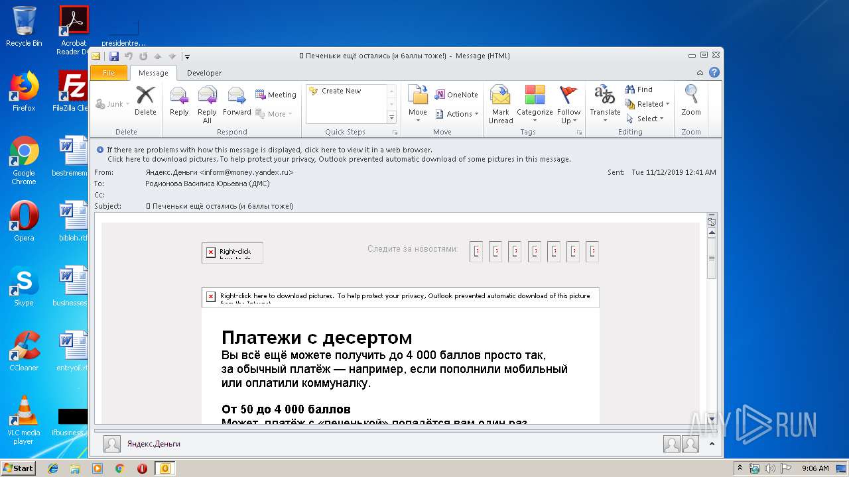
Task: Click the heading Платежи с десертом
Action: pyautogui.click(x=317, y=338)
